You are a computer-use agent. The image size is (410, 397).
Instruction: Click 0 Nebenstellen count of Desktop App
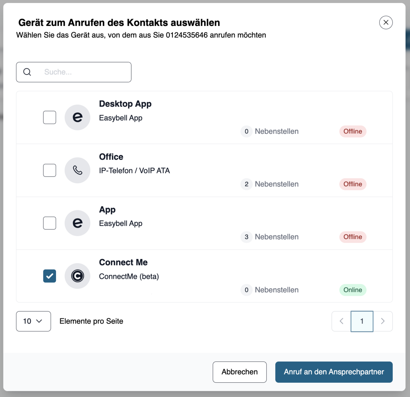tap(270, 132)
